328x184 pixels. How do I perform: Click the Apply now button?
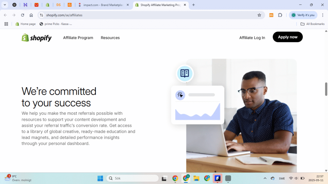[x=288, y=37]
